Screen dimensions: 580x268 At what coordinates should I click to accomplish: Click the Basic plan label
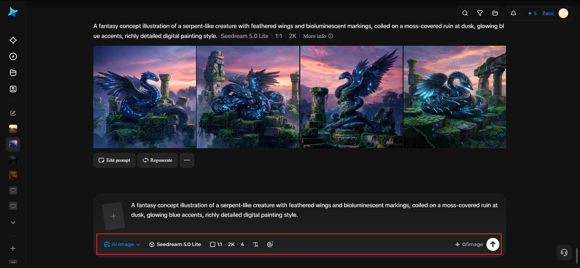(x=548, y=14)
